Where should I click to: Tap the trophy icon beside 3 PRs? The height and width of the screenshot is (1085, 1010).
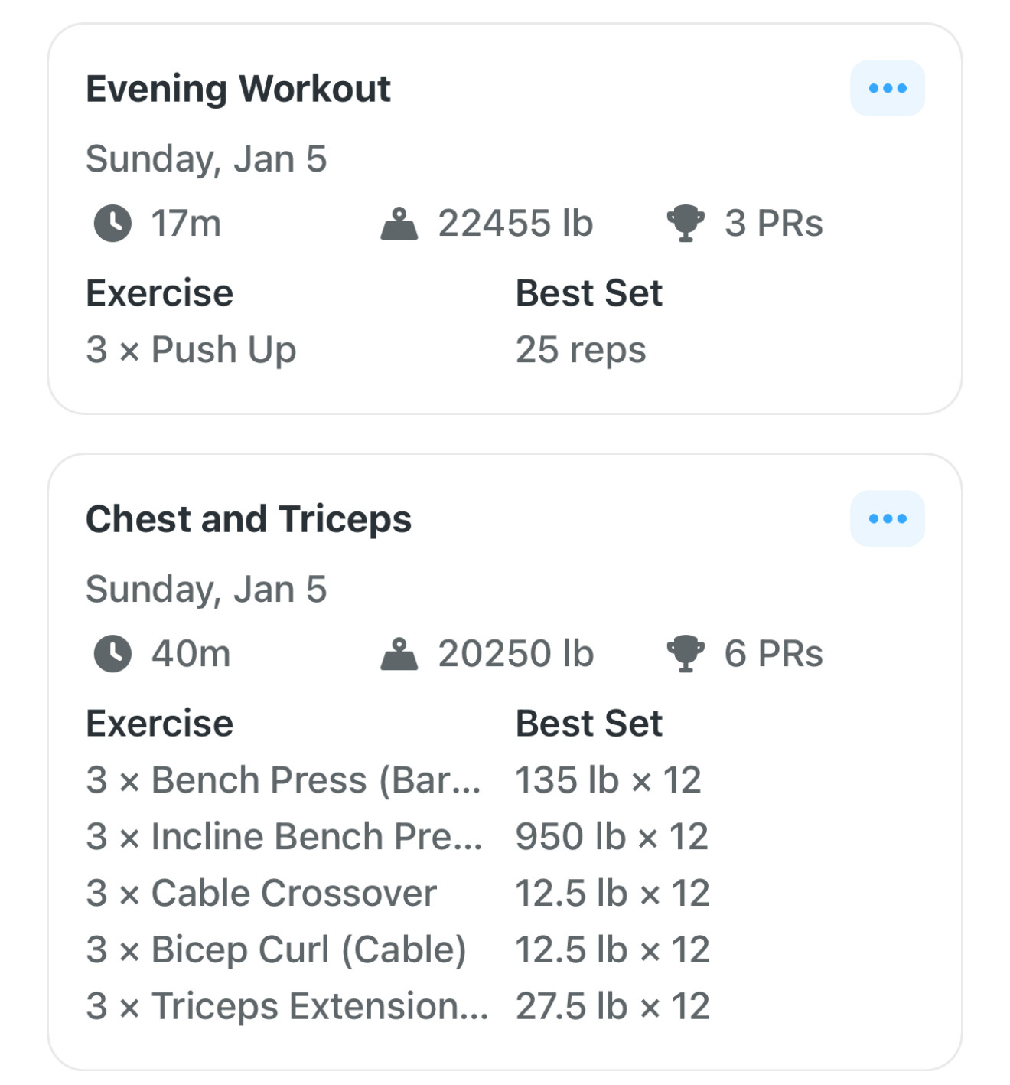pos(686,224)
